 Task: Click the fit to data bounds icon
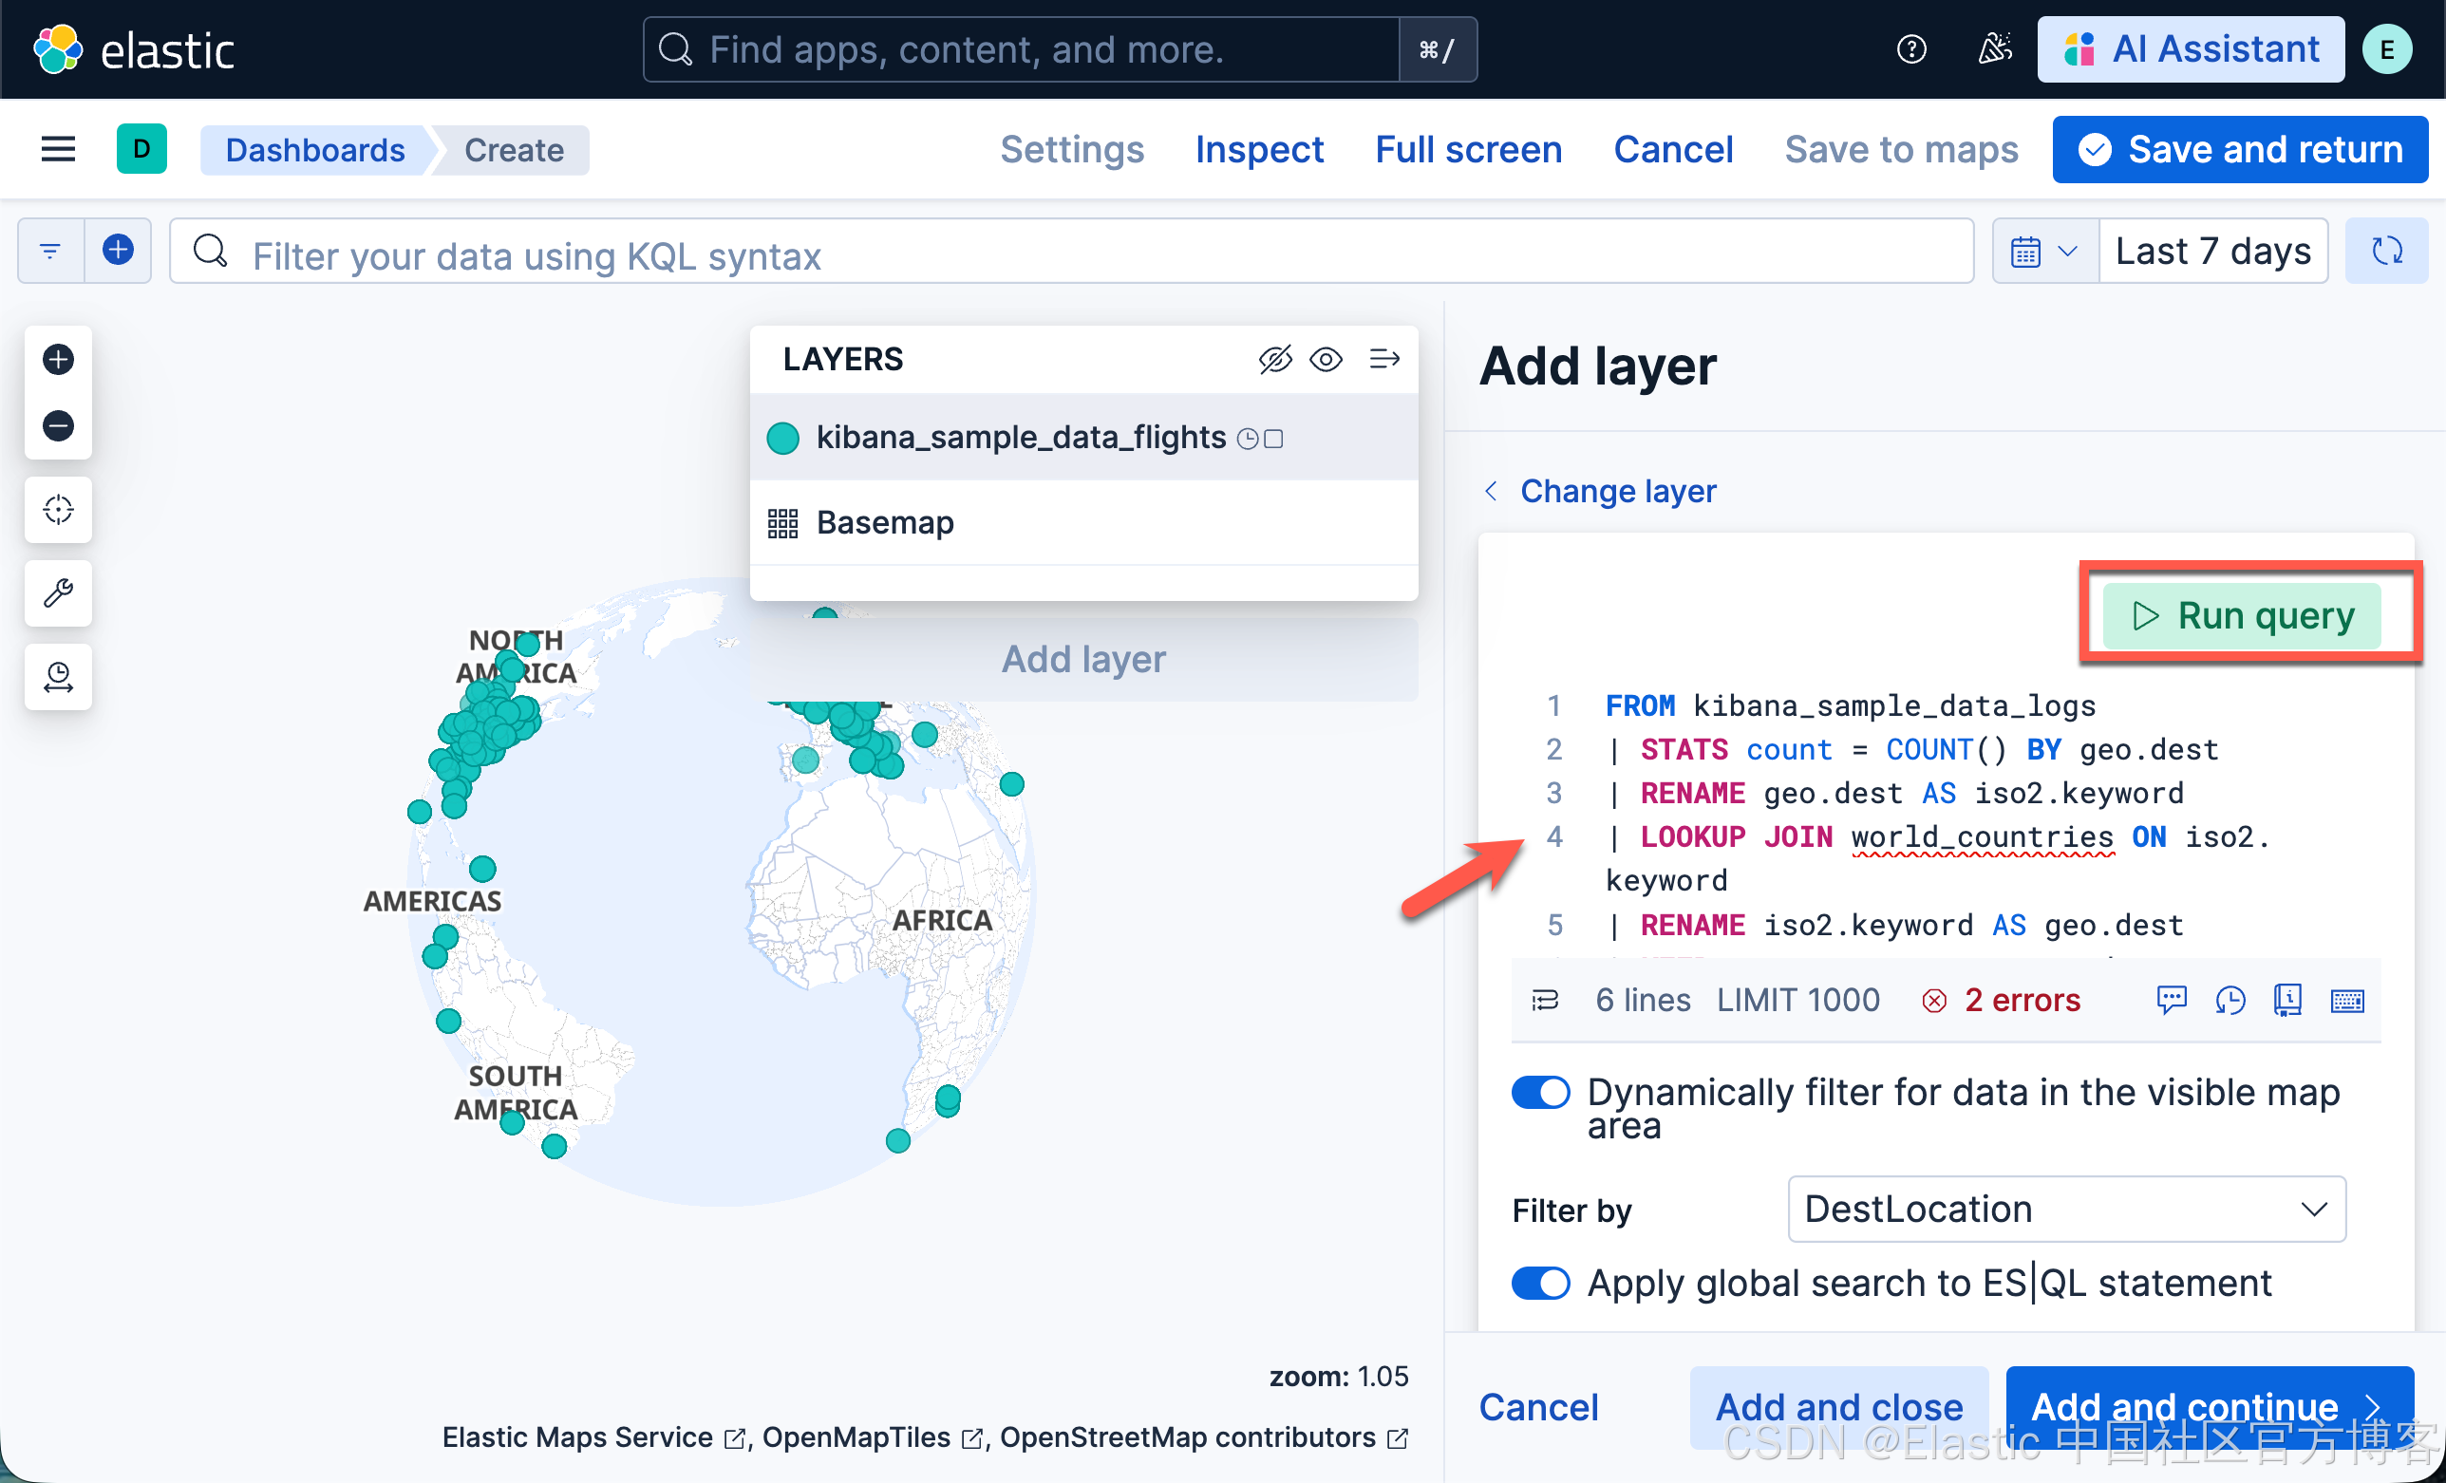point(58,509)
